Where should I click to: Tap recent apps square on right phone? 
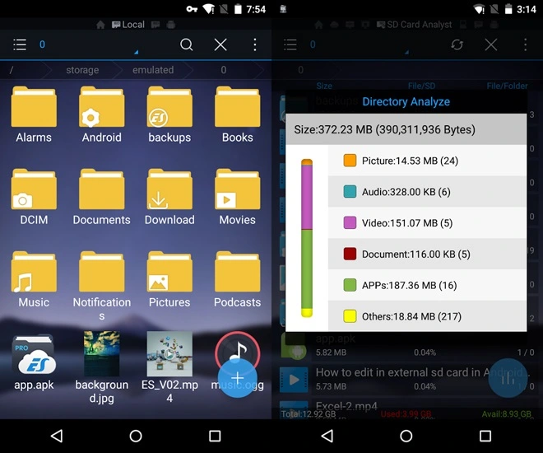click(x=485, y=436)
